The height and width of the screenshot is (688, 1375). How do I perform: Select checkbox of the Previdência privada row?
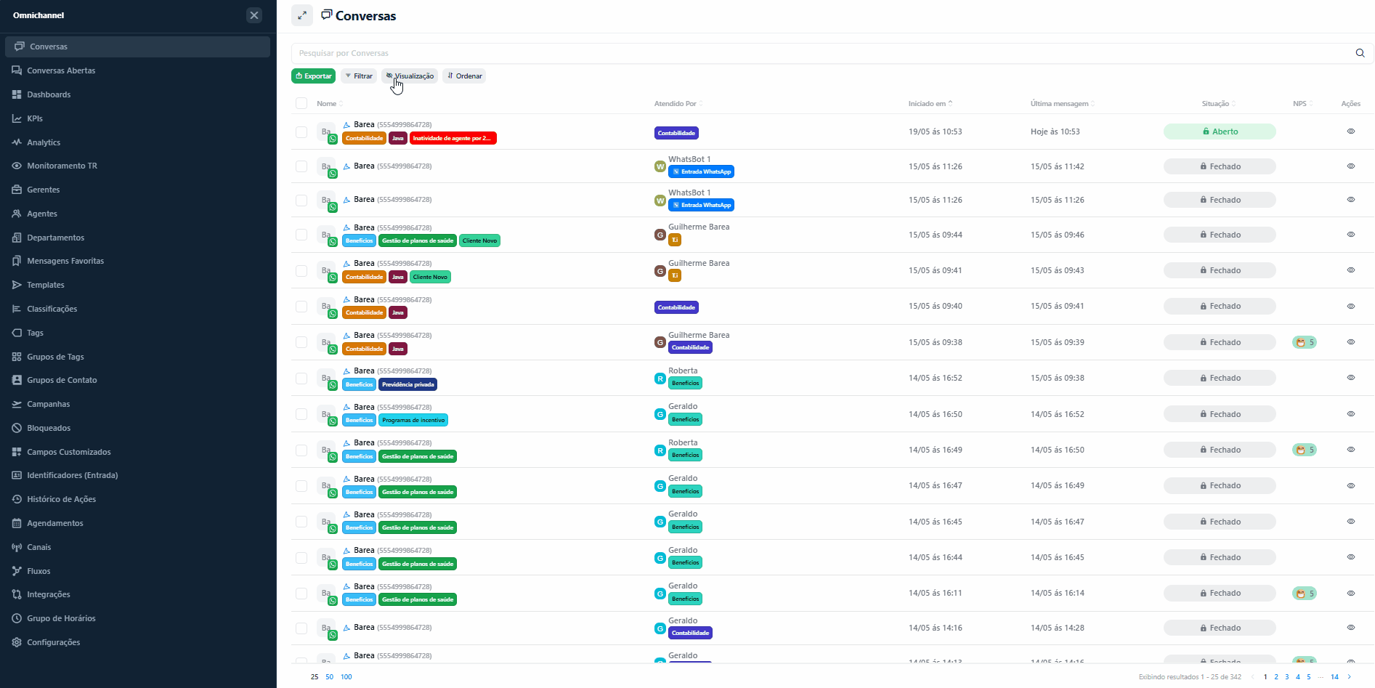pos(301,378)
